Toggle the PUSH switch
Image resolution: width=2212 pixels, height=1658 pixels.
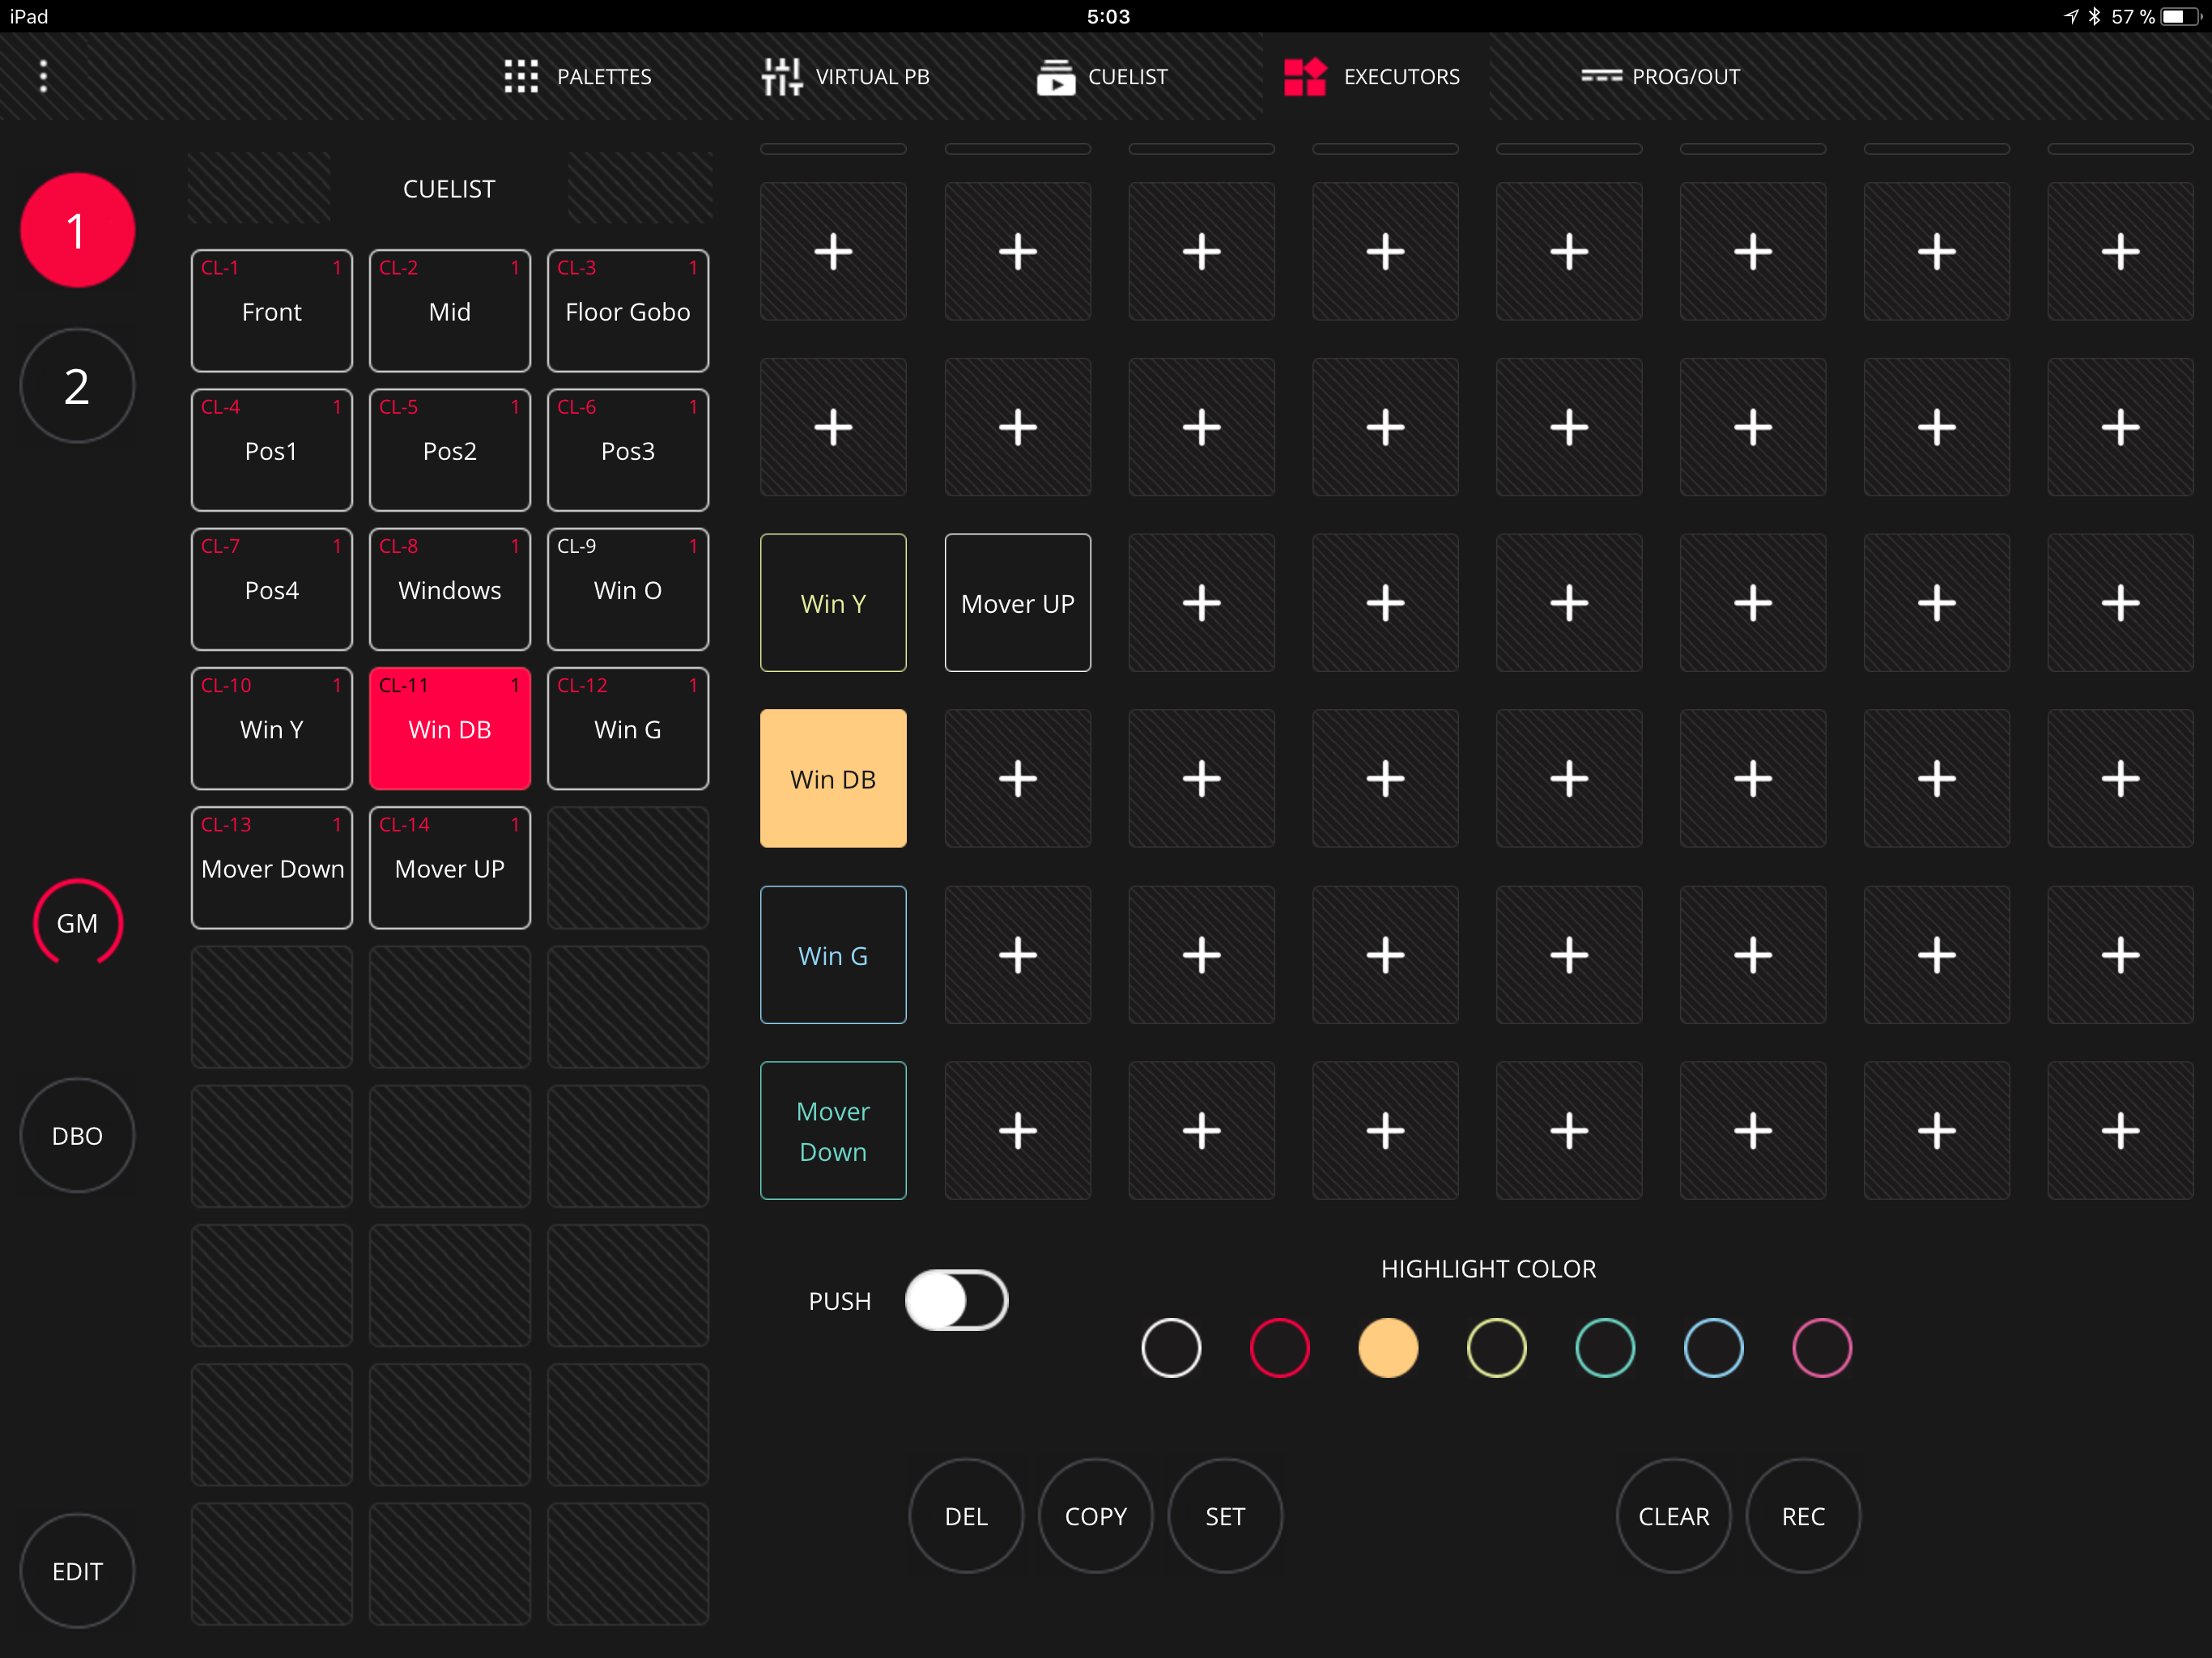(x=956, y=1300)
